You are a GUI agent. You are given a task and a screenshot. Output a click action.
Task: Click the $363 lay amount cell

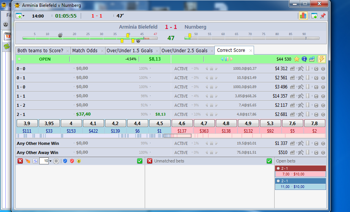tap(204, 131)
